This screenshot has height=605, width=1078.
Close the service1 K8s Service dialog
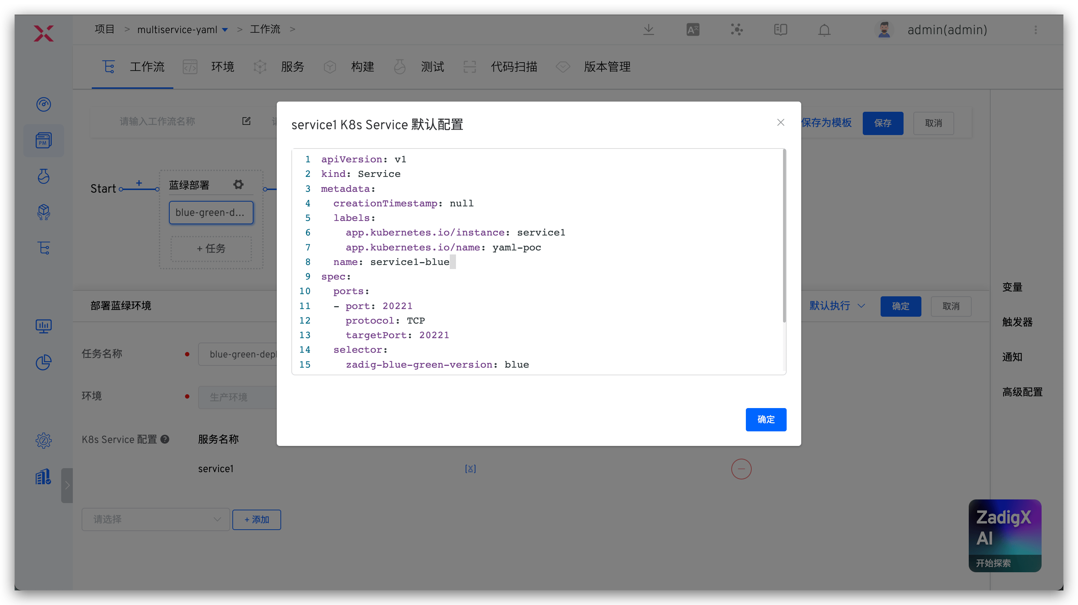coord(780,122)
